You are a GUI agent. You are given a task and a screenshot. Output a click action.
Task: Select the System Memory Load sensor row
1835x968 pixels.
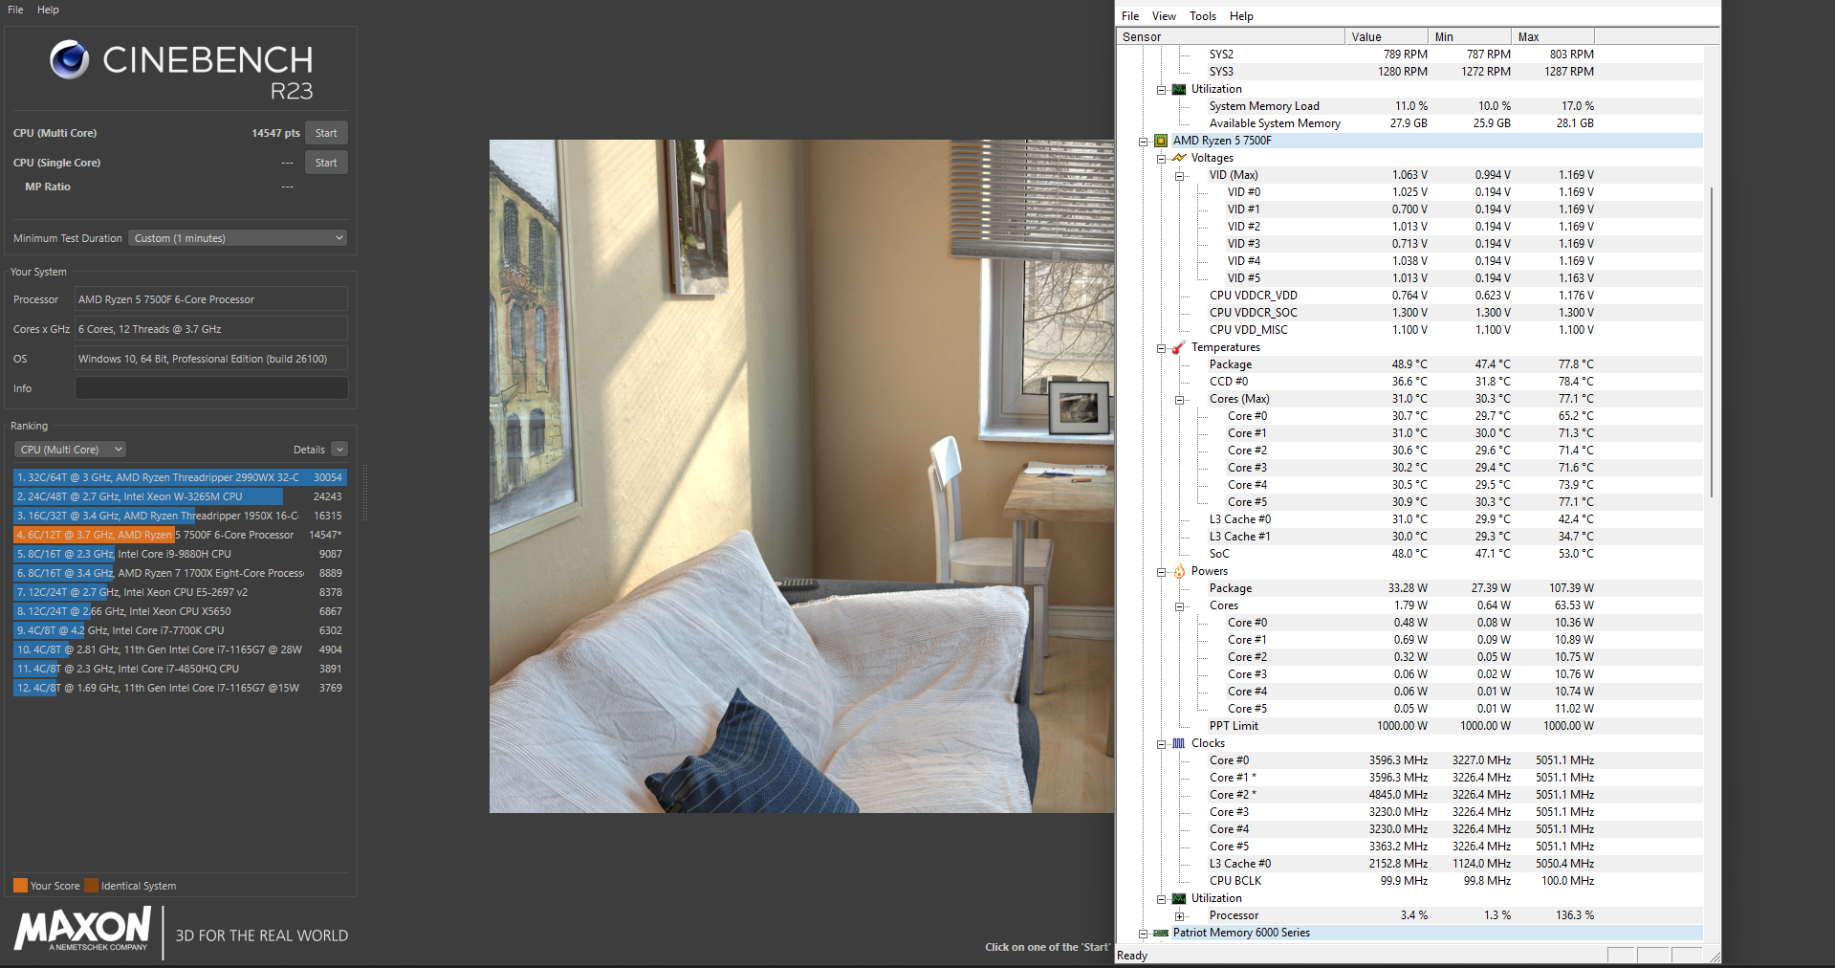click(1410, 106)
